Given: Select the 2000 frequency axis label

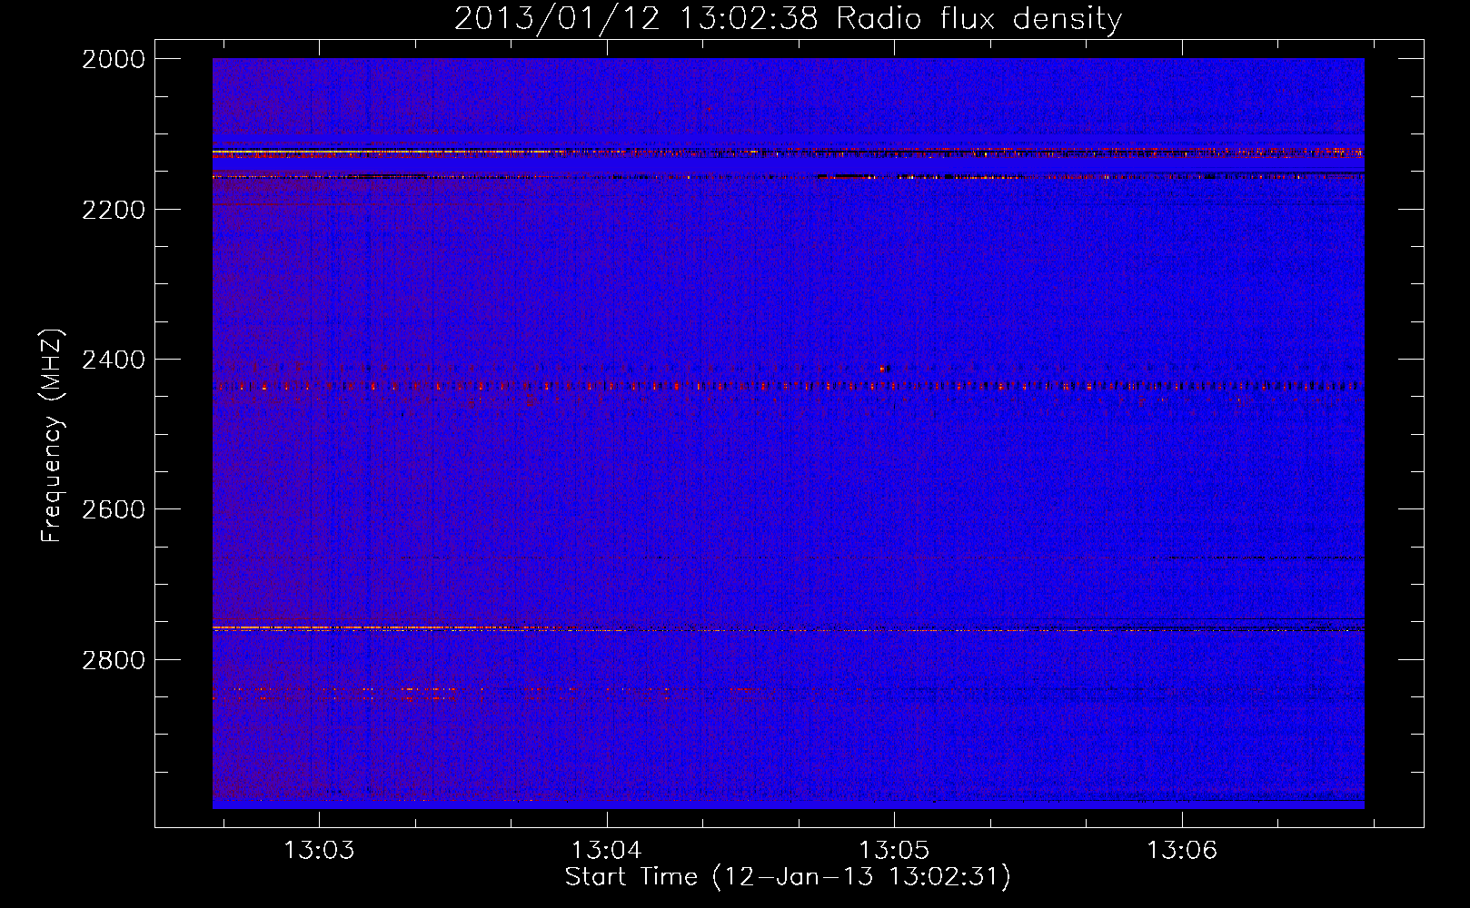Looking at the screenshot, I should (x=114, y=59).
